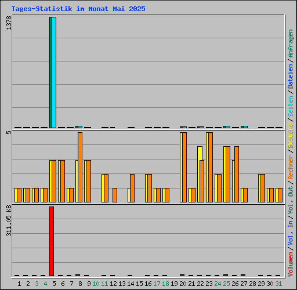This screenshot has width=297, height=290.
Task: Click the green x-axis day label 24
Action: coord(218,284)
